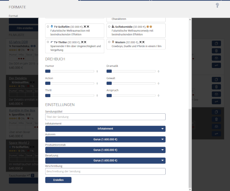Click the dialog scrollbar up arrow

(190, 19)
